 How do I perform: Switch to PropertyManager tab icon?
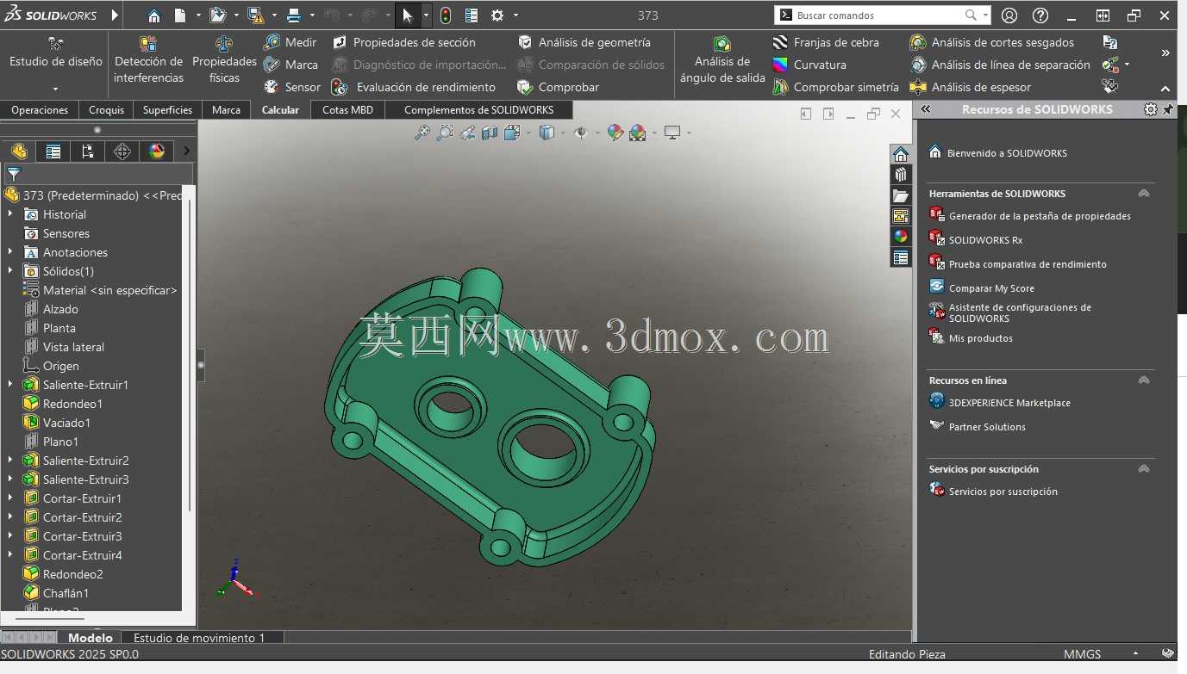click(53, 151)
